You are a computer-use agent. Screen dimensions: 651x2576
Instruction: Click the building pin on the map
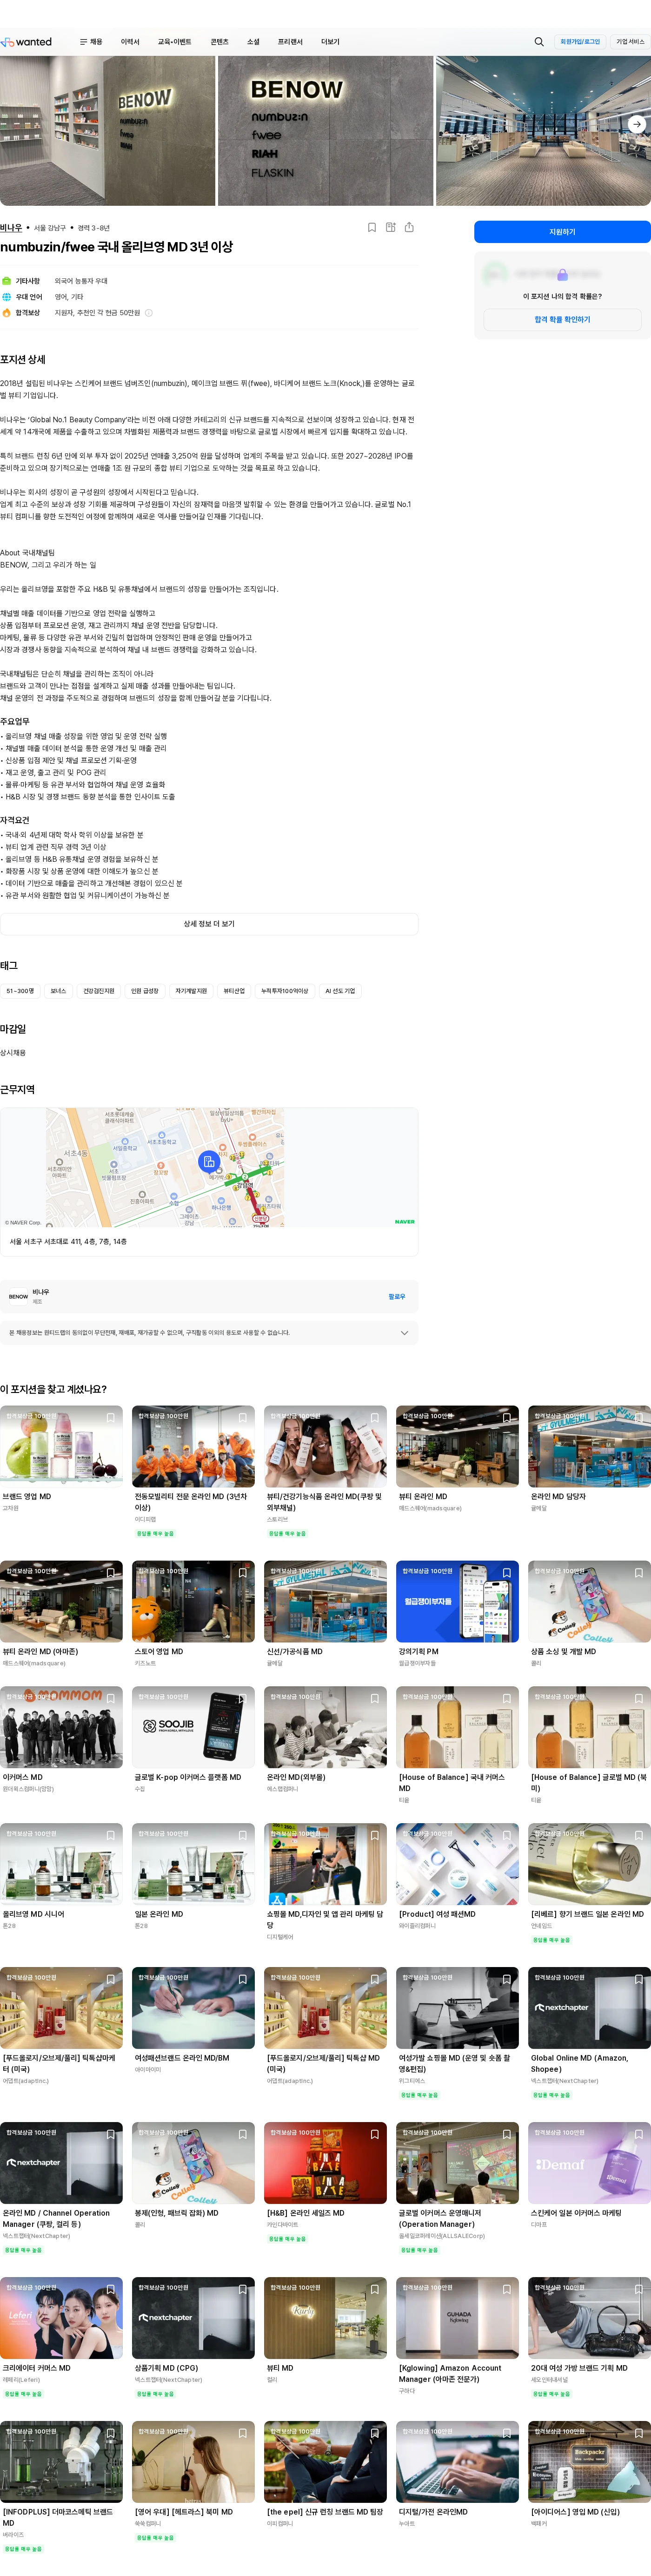coord(209,1162)
